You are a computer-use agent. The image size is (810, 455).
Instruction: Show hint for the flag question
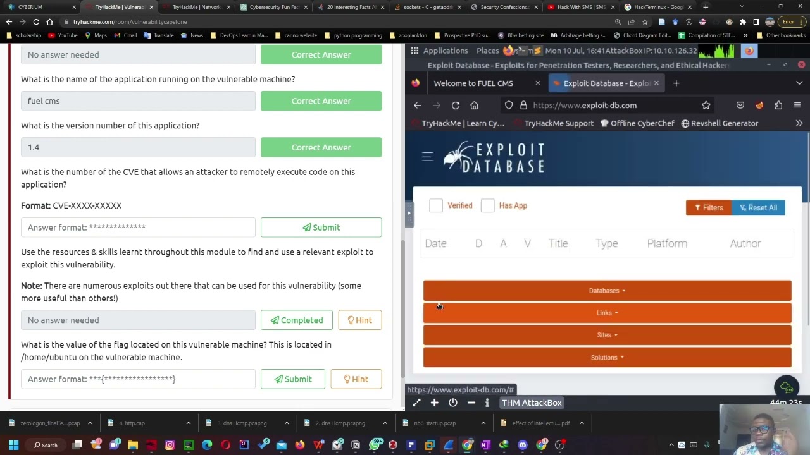356,379
